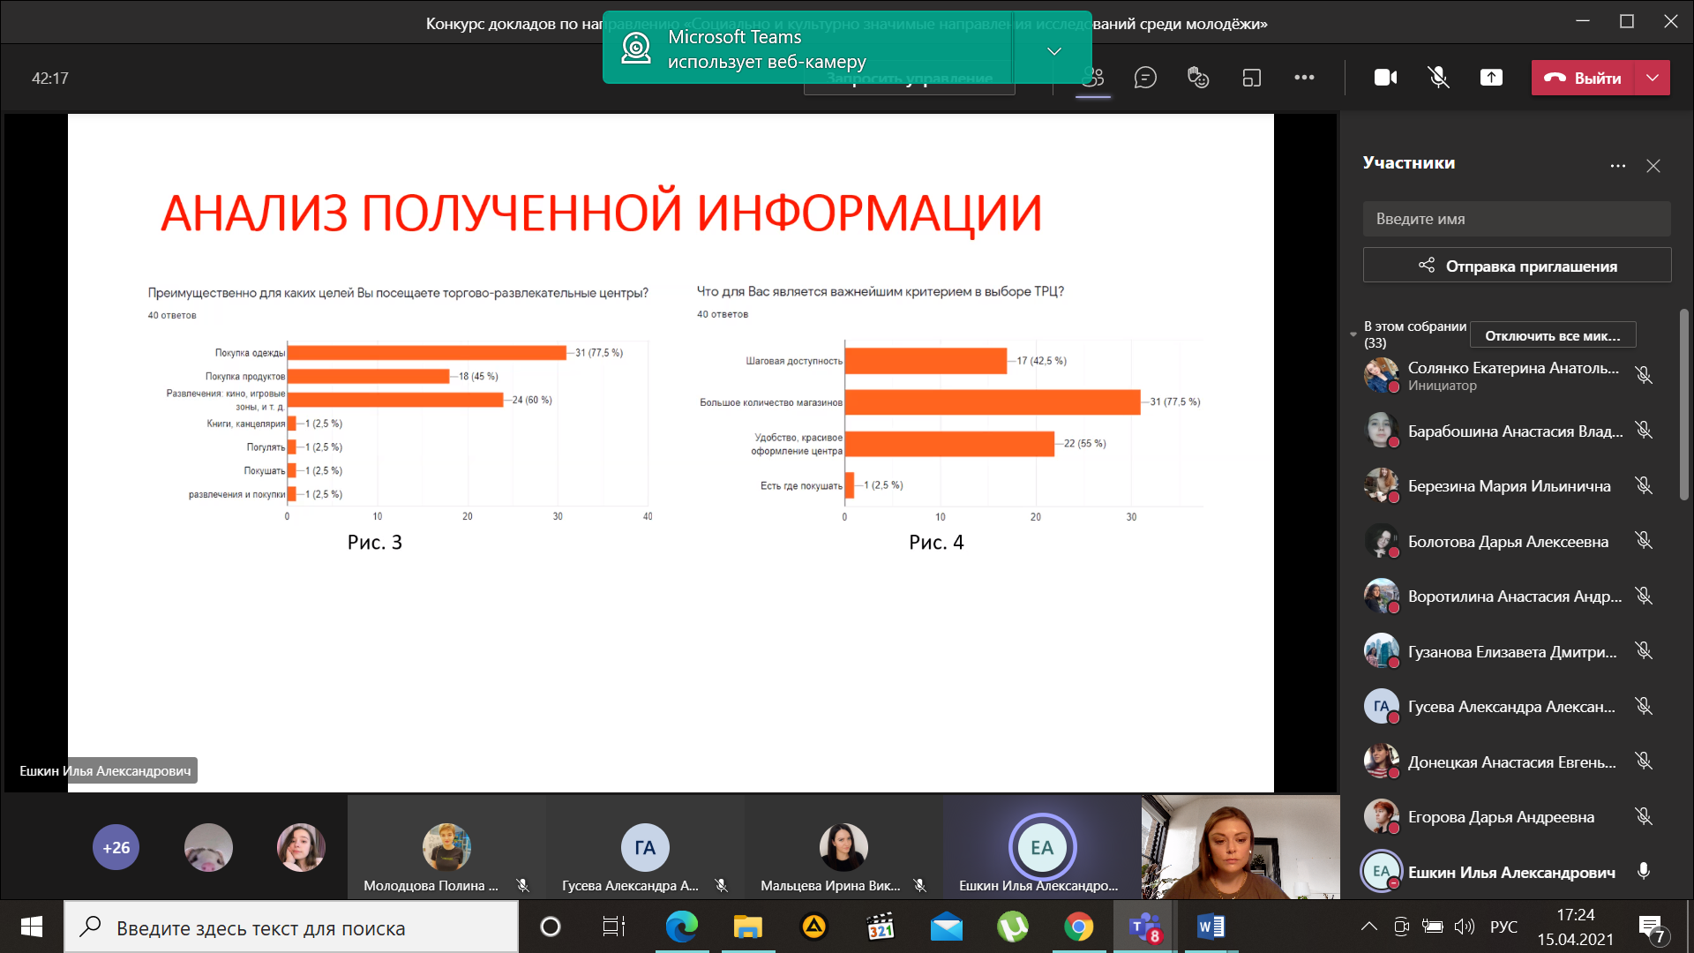
Task: Open participants panel more options ellipsis
Action: (1617, 166)
